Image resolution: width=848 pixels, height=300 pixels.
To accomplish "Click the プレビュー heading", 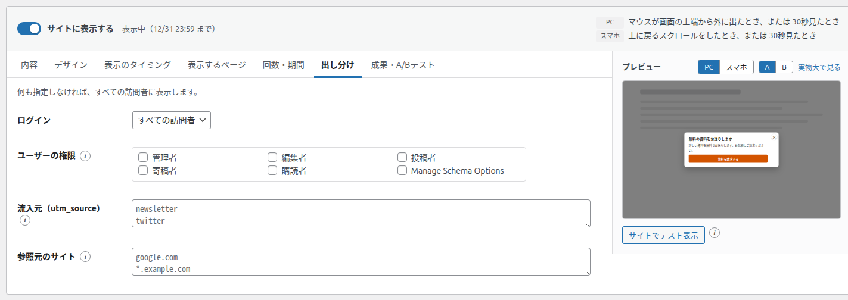I will [641, 67].
